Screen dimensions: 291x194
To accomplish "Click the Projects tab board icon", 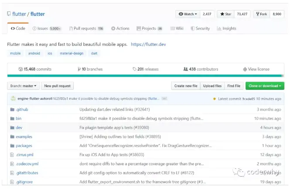I will [x=139, y=28].
